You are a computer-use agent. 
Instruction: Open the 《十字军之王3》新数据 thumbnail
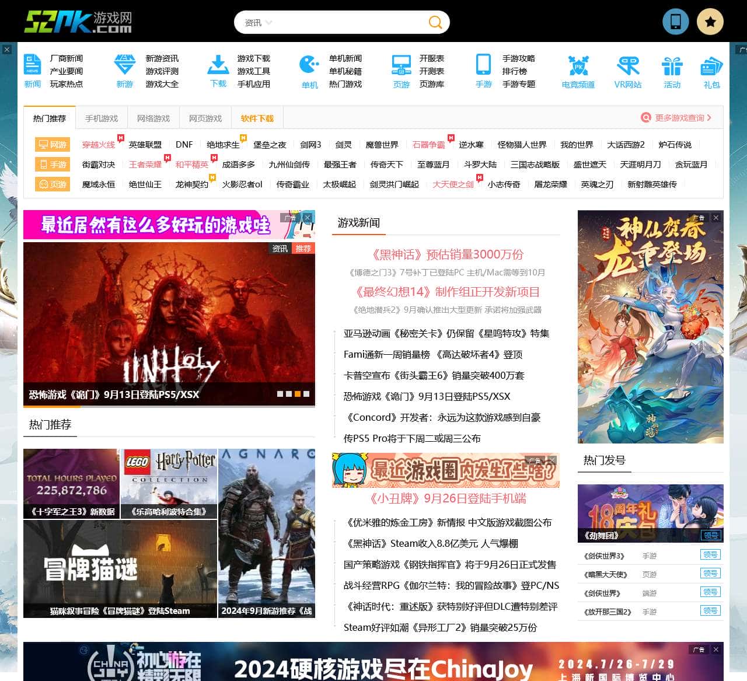point(71,484)
